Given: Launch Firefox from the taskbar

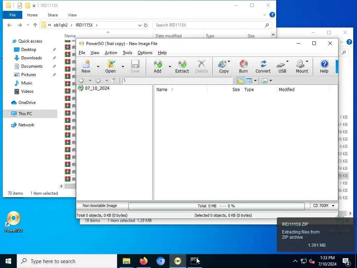Looking at the screenshot, I should [143, 261].
